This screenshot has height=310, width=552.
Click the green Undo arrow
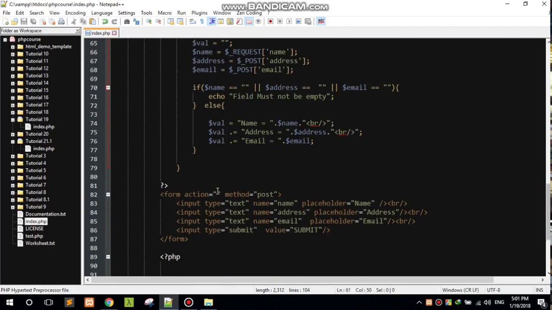pyautogui.click(x=105, y=22)
